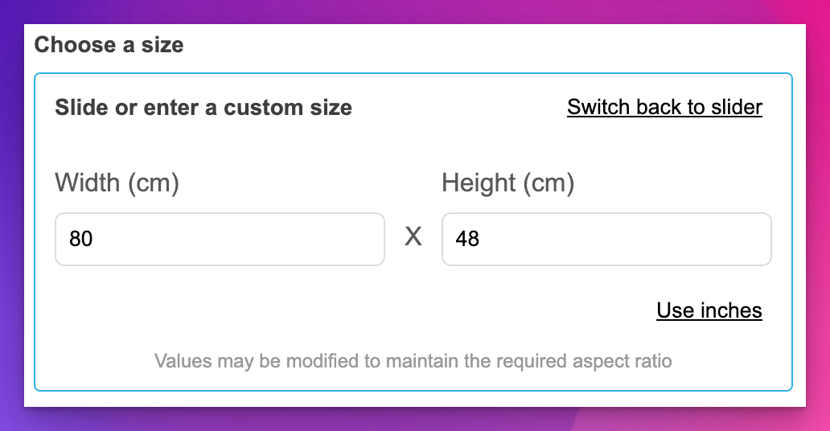Place cursor on value 80 in Width

click(x=81, y=239)
